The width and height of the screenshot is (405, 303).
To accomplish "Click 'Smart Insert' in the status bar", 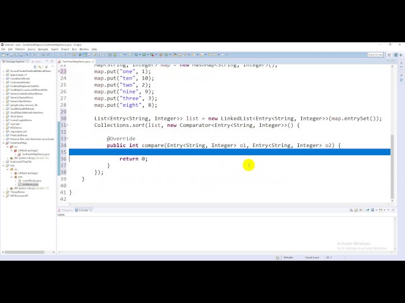I will pos(312,258).
